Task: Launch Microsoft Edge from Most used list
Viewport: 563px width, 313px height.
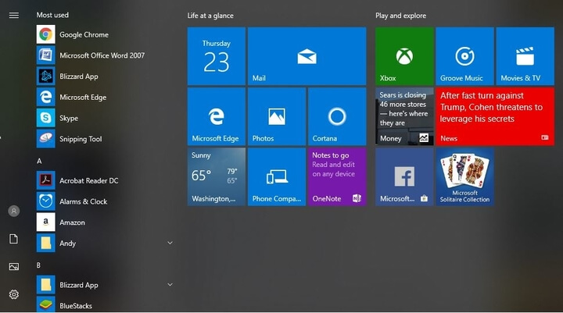Action: click(104, 97)
